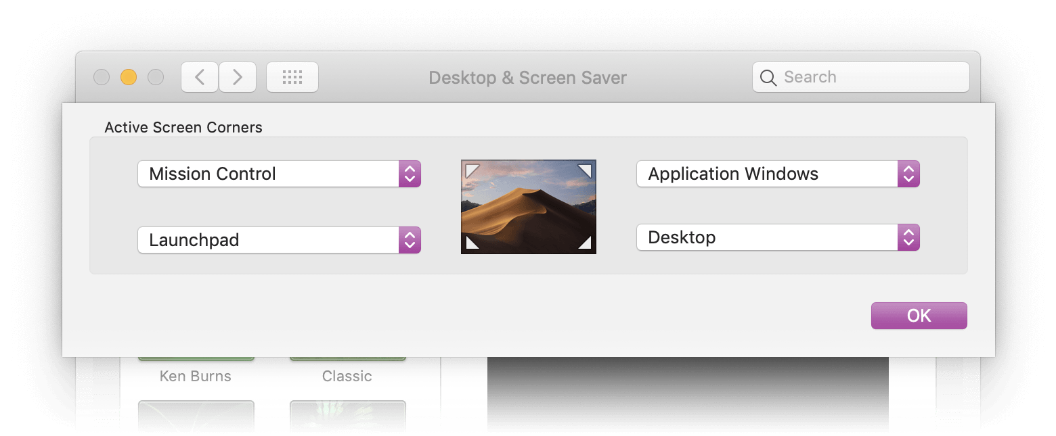Focus the Search field

click(x=861, y=77)
